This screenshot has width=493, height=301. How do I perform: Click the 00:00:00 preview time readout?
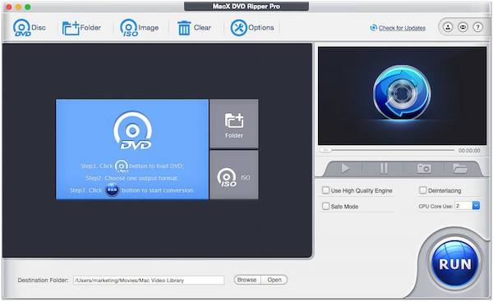[x=469, y=151]
